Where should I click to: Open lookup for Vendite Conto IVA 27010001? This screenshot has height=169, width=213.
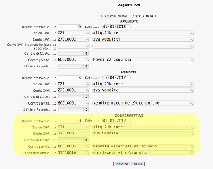coord(88,90)
